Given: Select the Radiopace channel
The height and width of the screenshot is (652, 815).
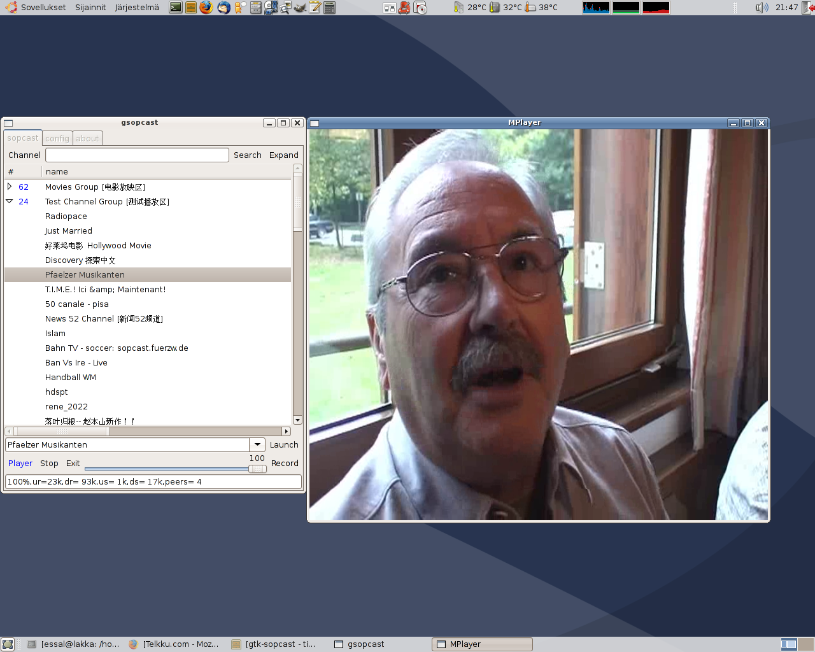Looking at the screenshot, I should click(x=148, y=216).
